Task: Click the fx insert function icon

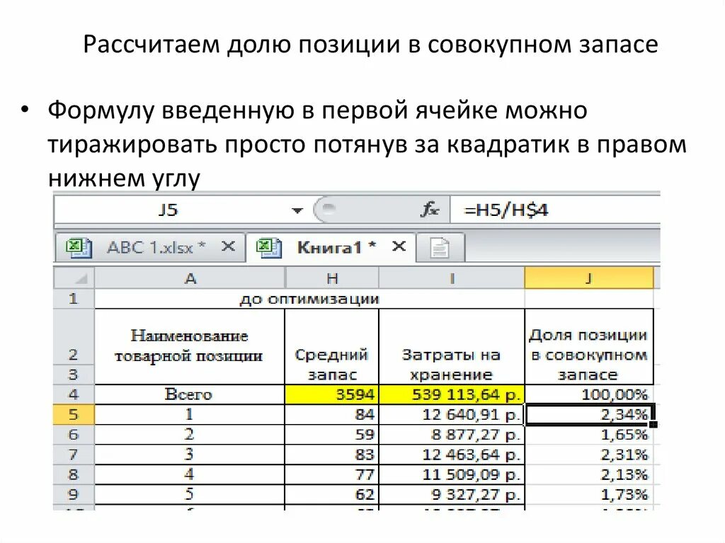Action: coord(430,210)
